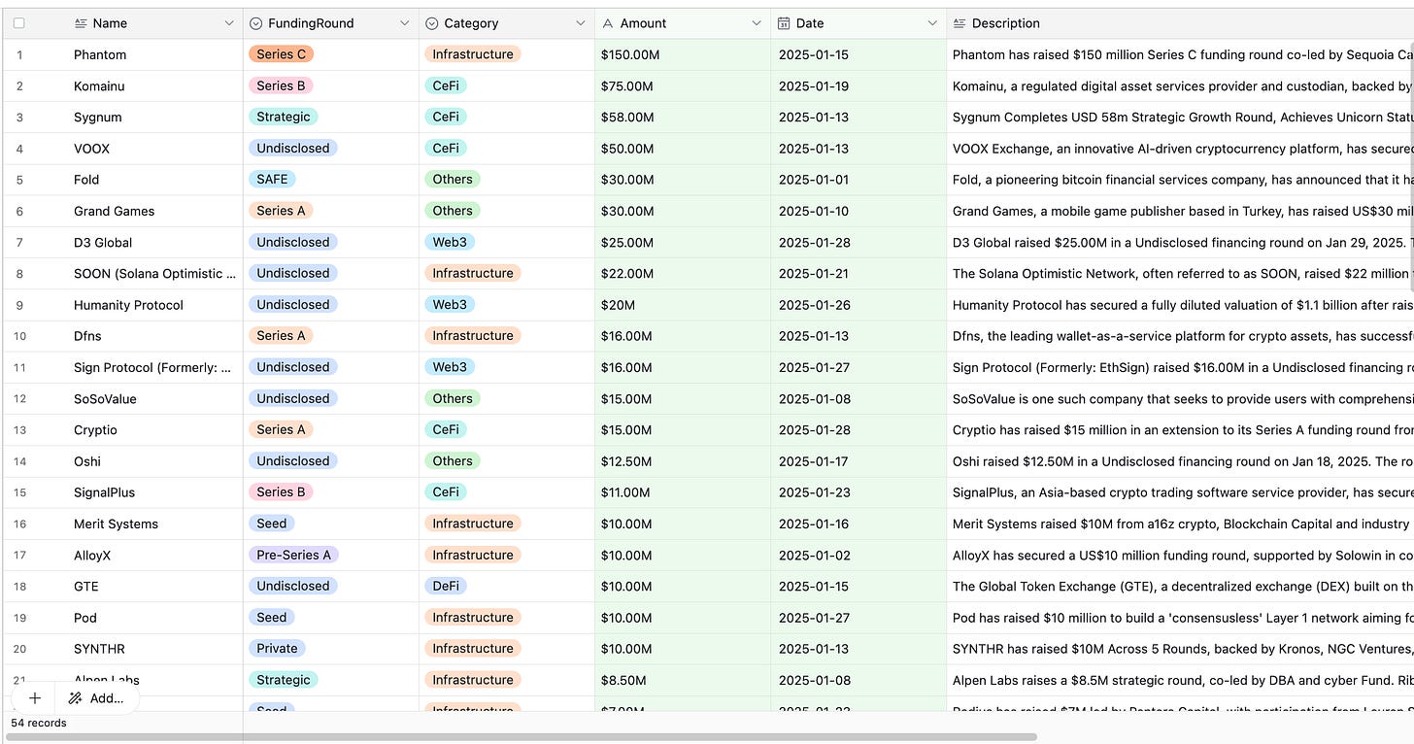The height and width of the screenshot is (744, 1414).
Task: Open the Amount column dropdown arrow
Action: (757, 23)
